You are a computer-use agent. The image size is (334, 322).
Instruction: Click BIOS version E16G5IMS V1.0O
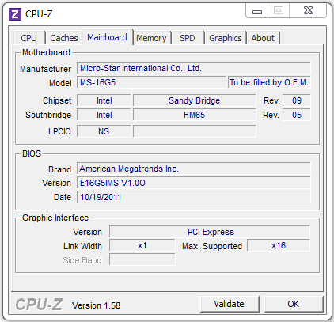tap(194, 183)
